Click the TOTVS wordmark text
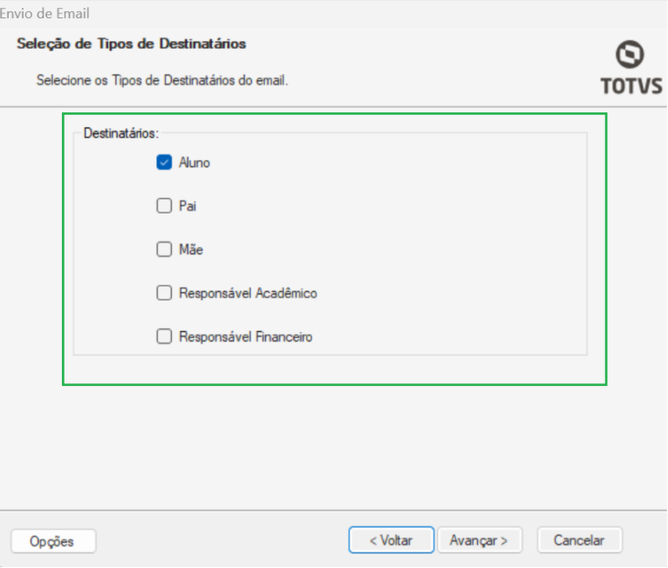Viewport: 668px width, 568px height. 631,86
